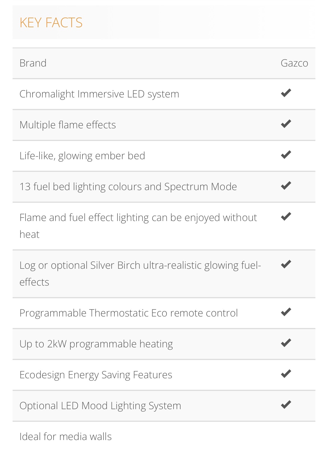328x451 pixels.
Task: Click the Brand row label
Action: [x=33, y=63]
